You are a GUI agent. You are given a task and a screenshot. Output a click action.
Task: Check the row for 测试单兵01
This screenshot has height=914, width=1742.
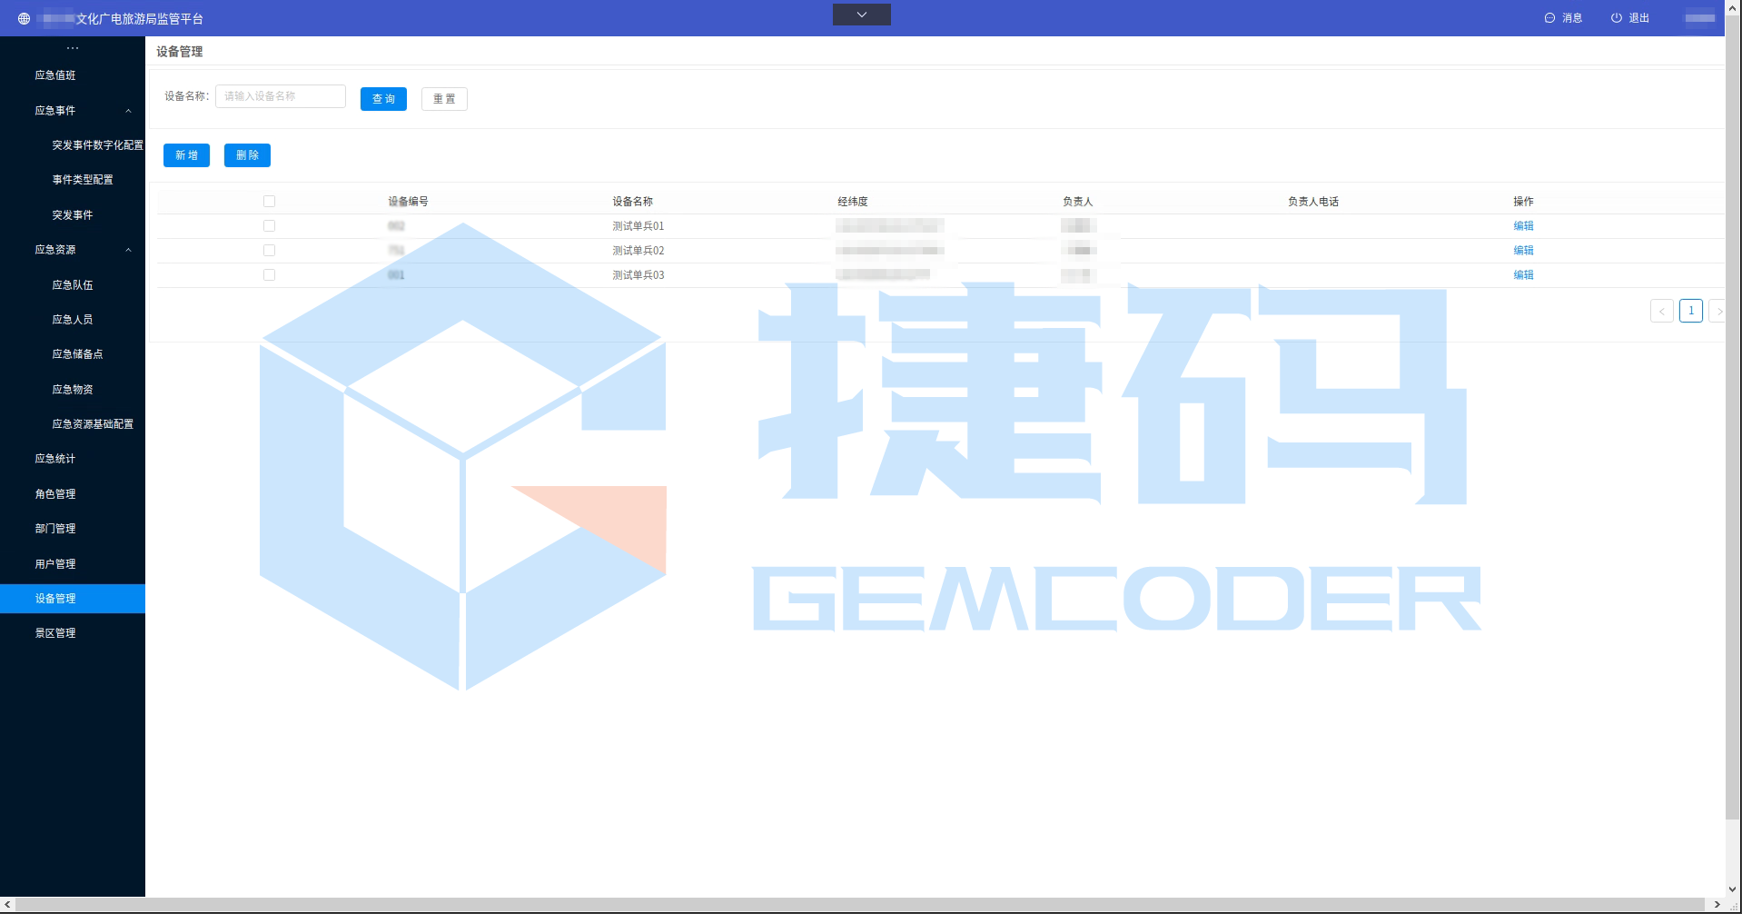click(269, 226)
